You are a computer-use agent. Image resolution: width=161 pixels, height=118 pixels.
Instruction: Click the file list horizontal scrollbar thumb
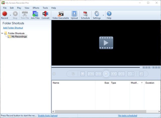pyautogui.click(x=101, y=111)
